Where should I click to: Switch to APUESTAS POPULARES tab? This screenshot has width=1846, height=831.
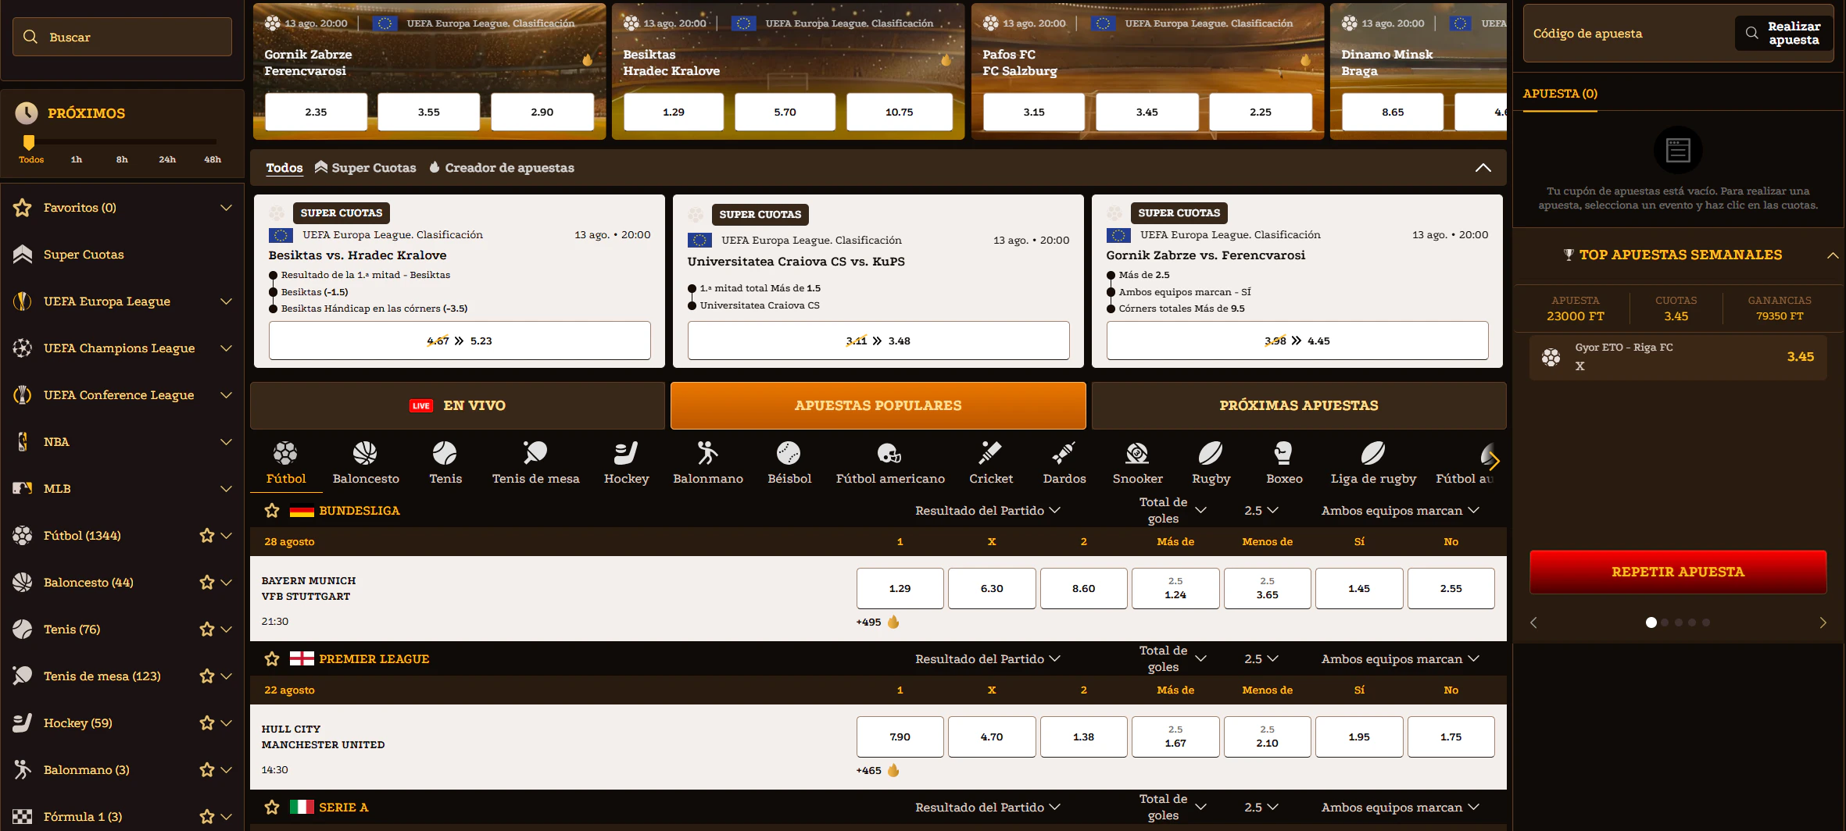(878, 405)
